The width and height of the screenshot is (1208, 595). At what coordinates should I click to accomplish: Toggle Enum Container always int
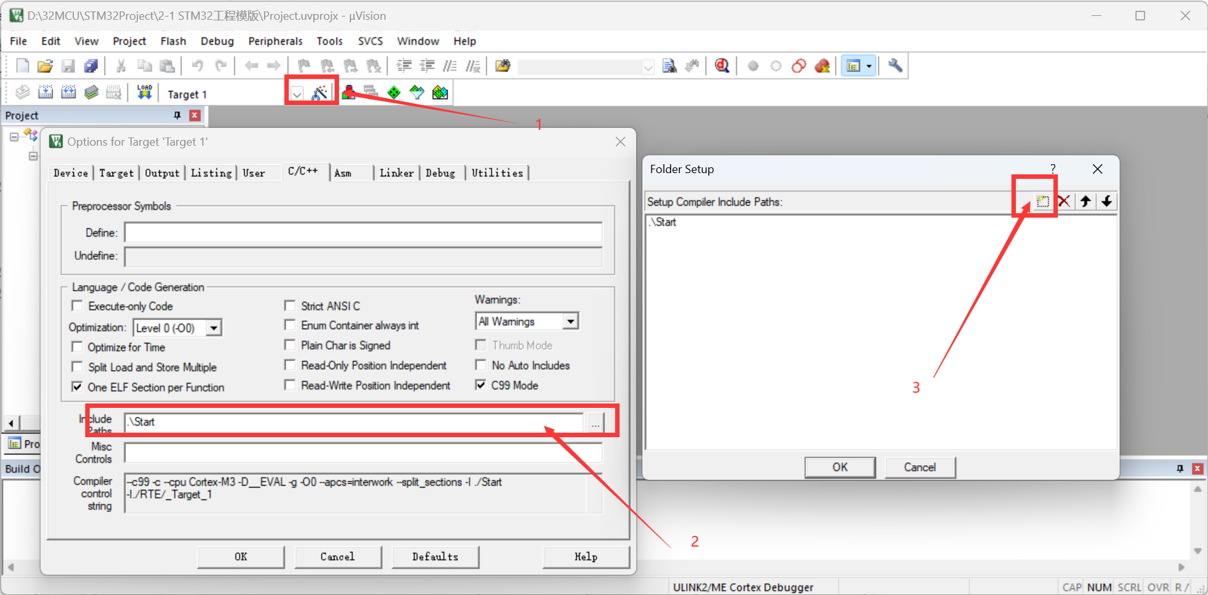(x=289, y=325)
